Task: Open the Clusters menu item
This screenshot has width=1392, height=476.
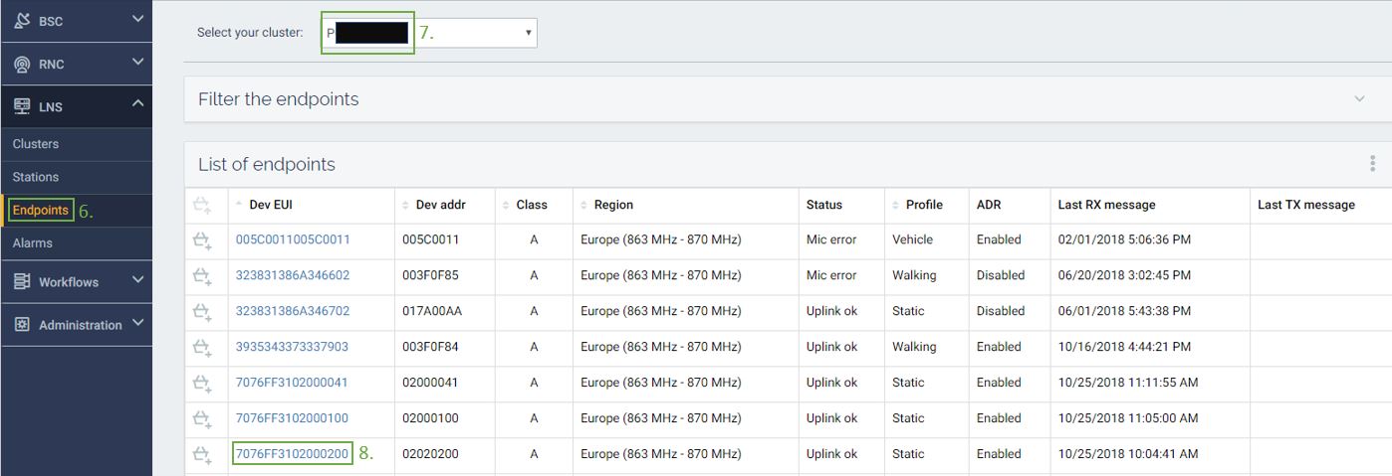Action: 36,144
